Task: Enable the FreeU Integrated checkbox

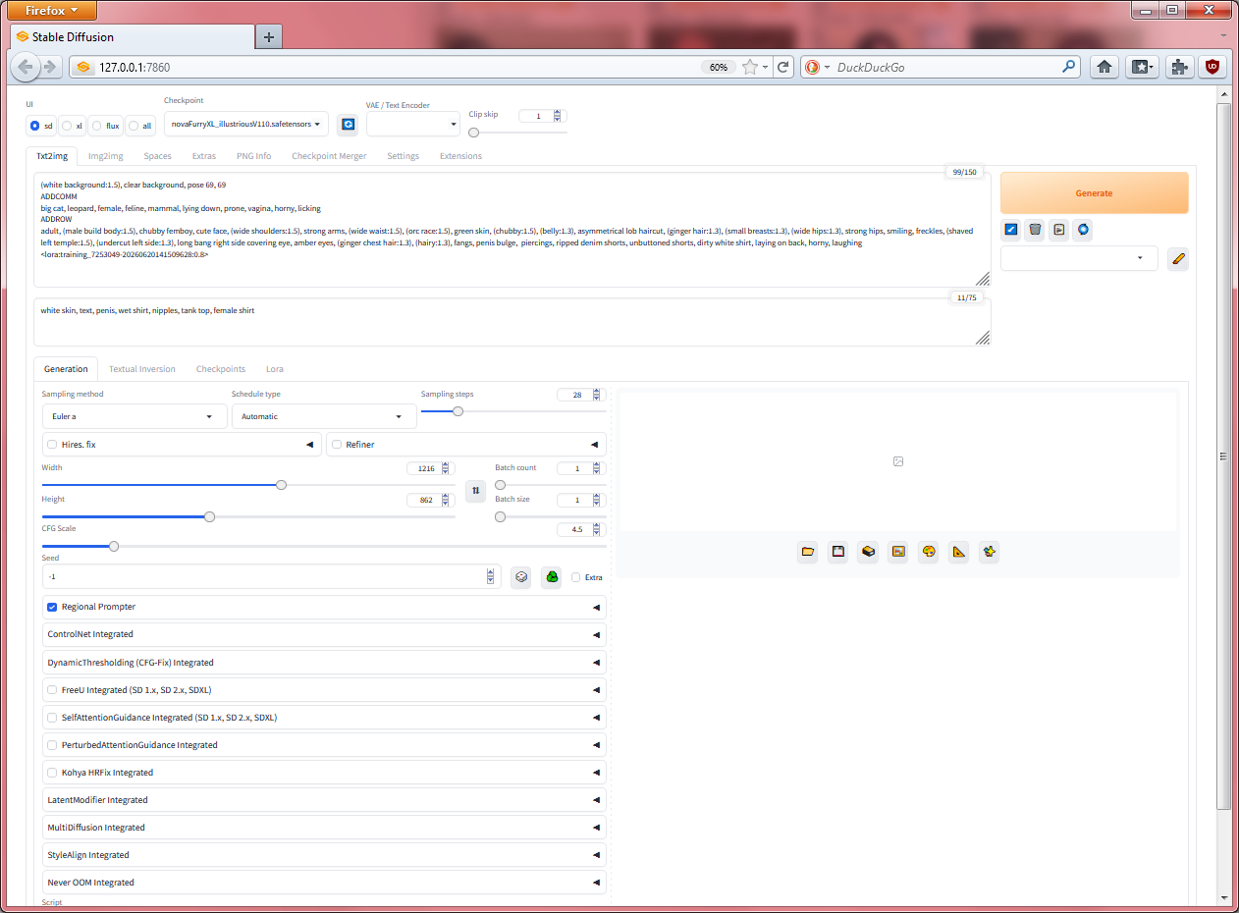Action: (52, 690)
